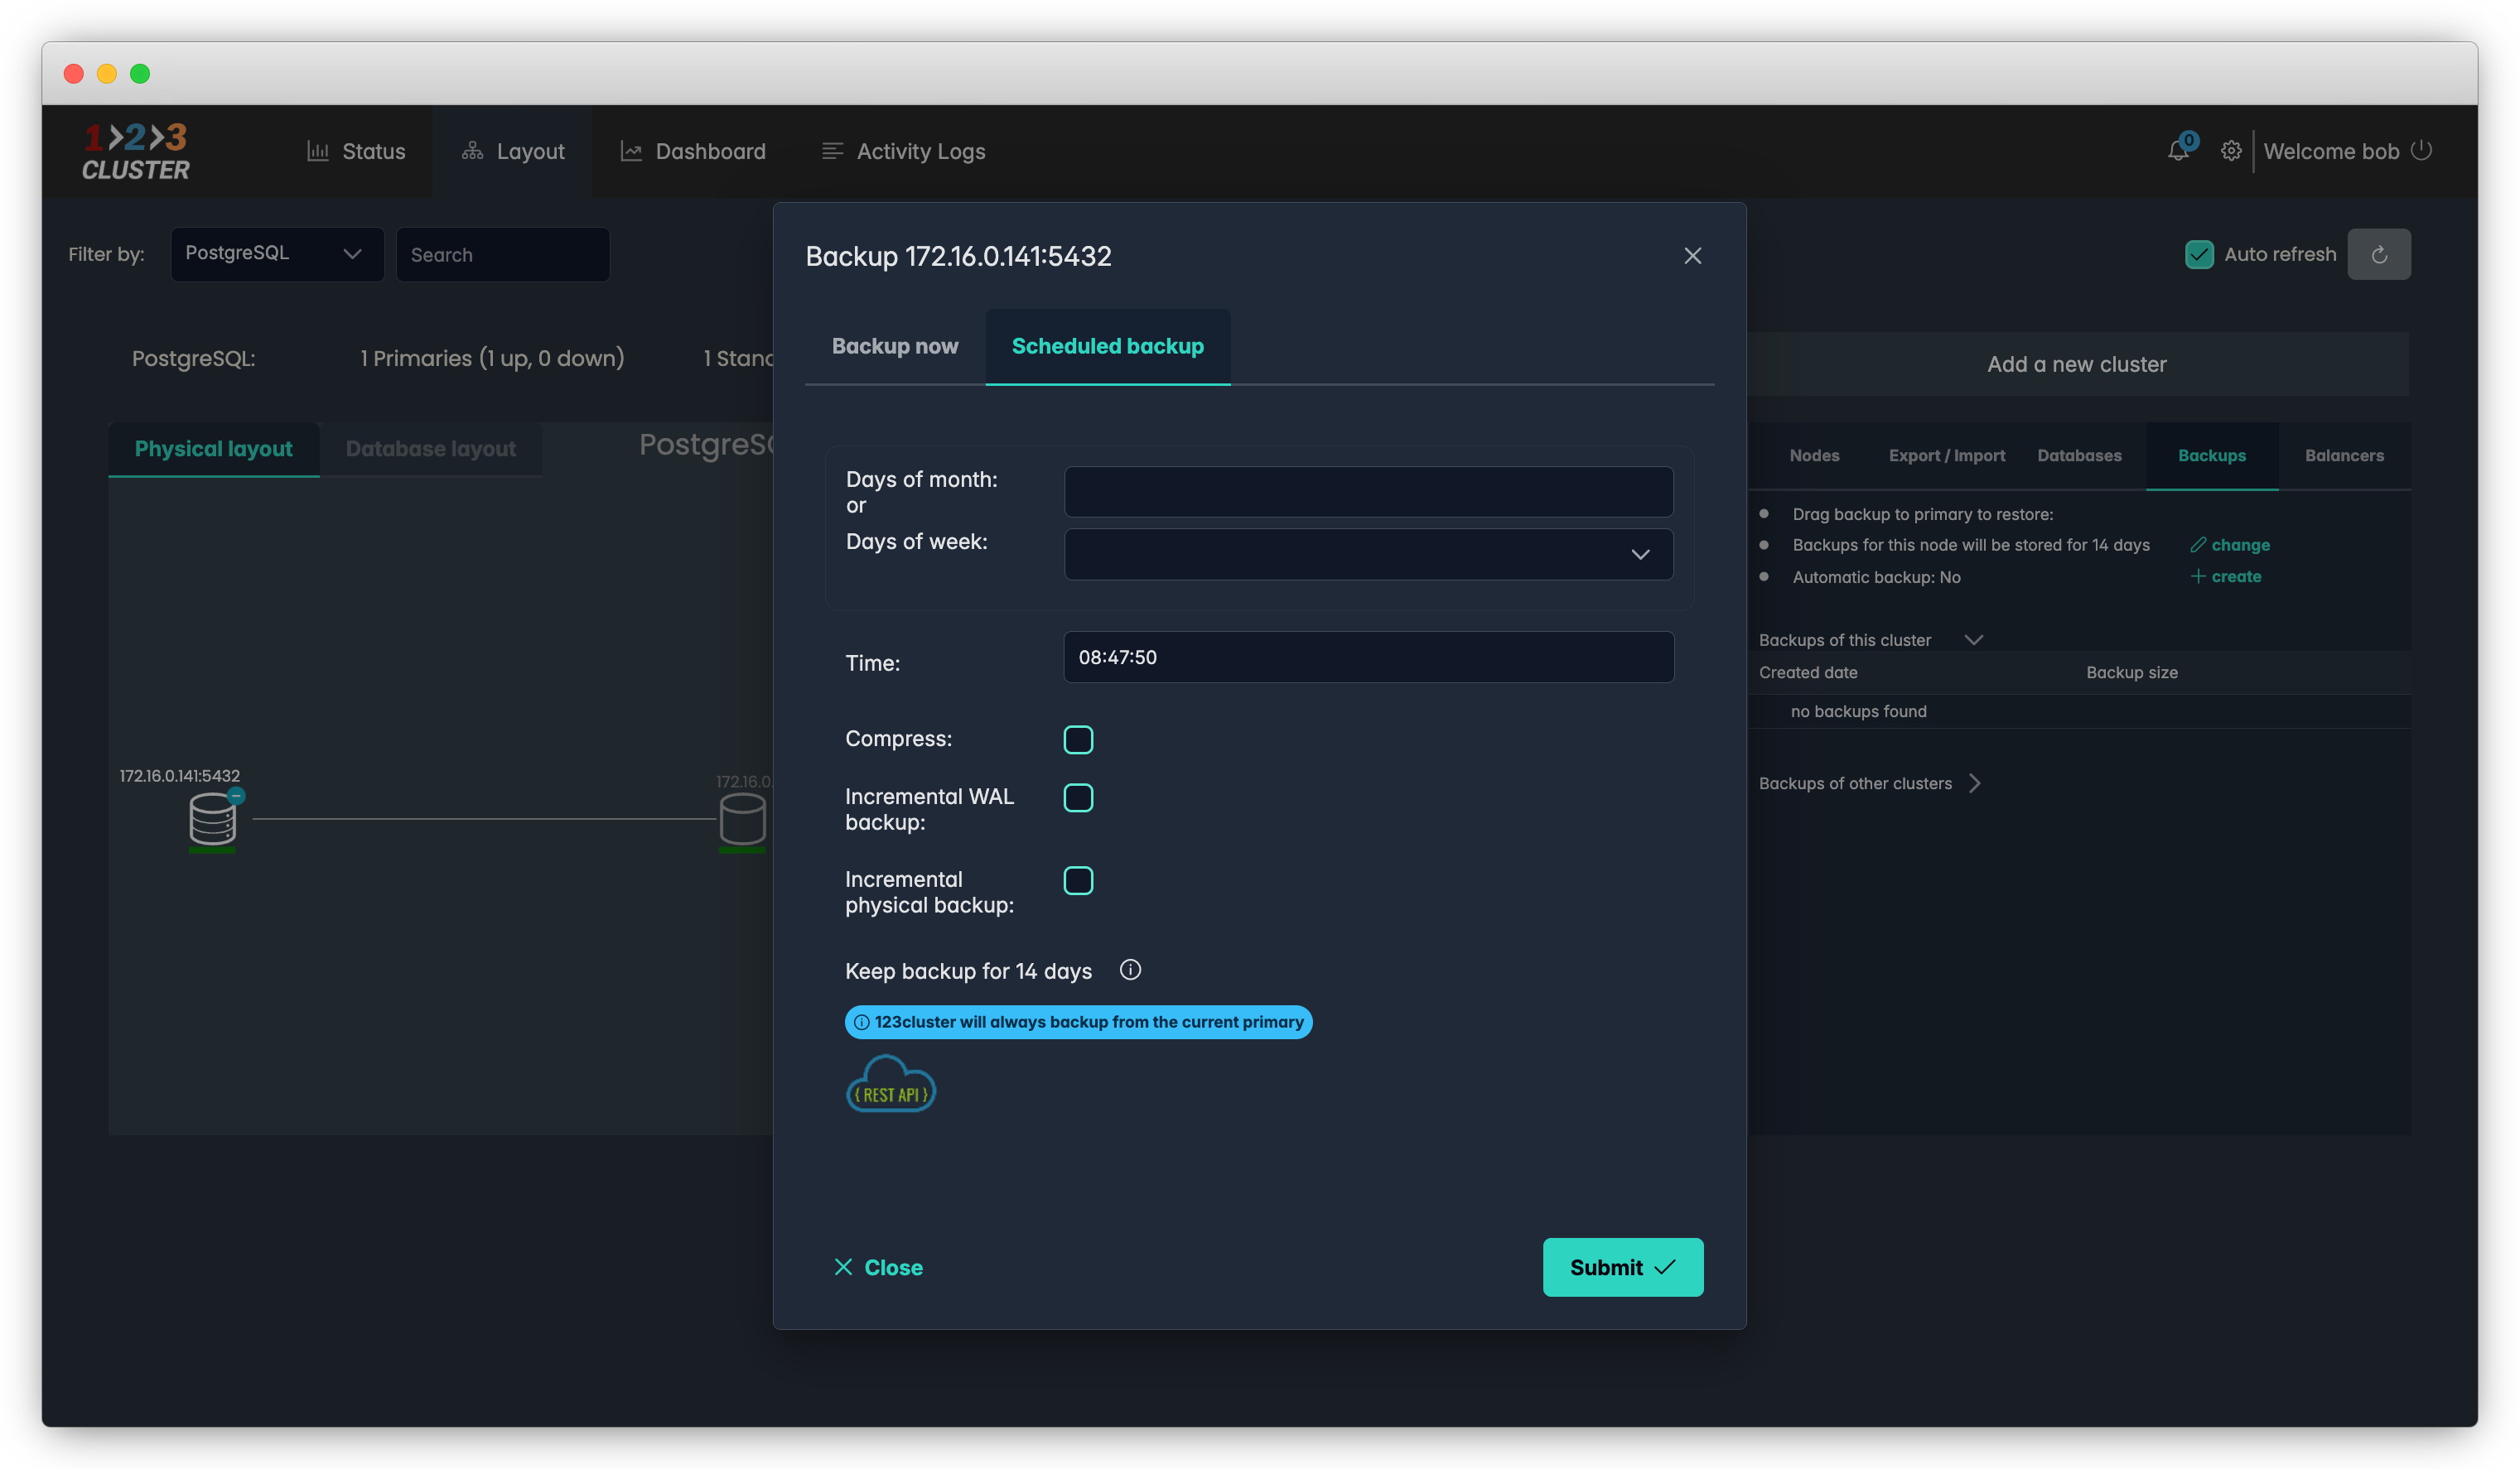The image size is (2520, 1469).
Task: Enable the Compress checkbox
Action: [1078, 739]
